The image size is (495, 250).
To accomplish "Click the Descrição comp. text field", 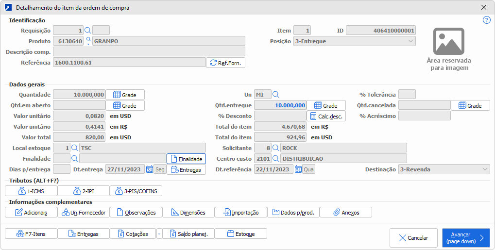I will pos(149,52).
